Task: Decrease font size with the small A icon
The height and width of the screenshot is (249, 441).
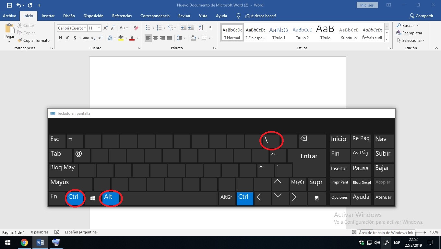Action: tap(112, 28)
